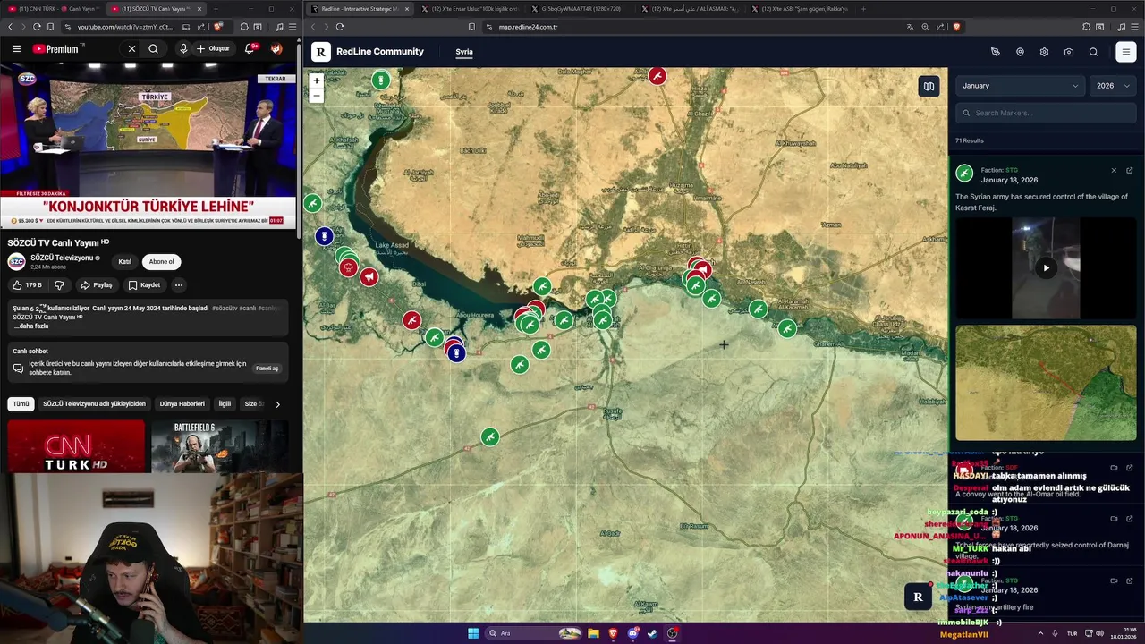Open Brave browser taskbar icon
Screen dimensions: 1145x644
click(x=613, y=633)
